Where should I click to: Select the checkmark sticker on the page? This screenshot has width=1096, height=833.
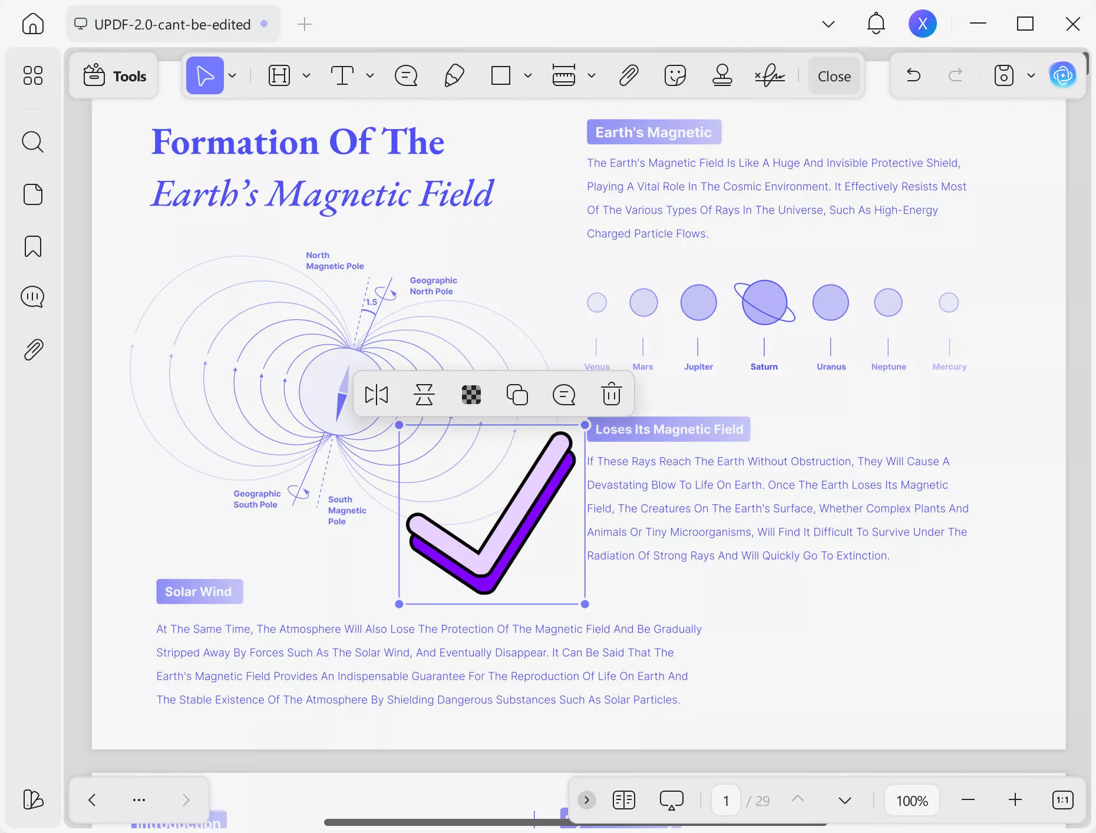tap(491, 514)
